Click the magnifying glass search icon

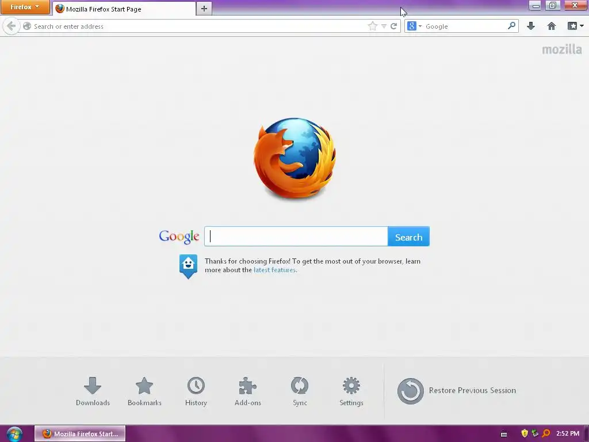511,26
